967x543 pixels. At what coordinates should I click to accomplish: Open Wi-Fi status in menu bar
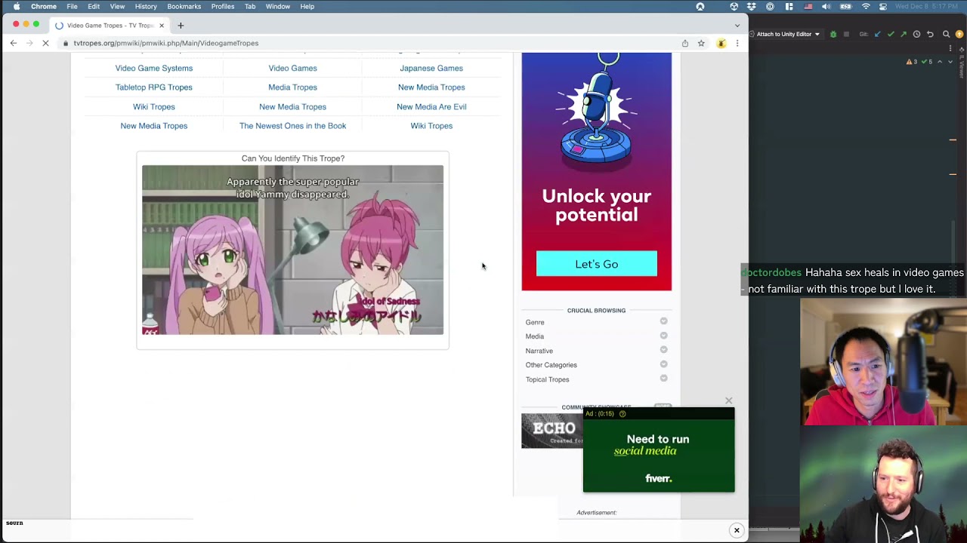pyautogui.click(x=866, y=6)
